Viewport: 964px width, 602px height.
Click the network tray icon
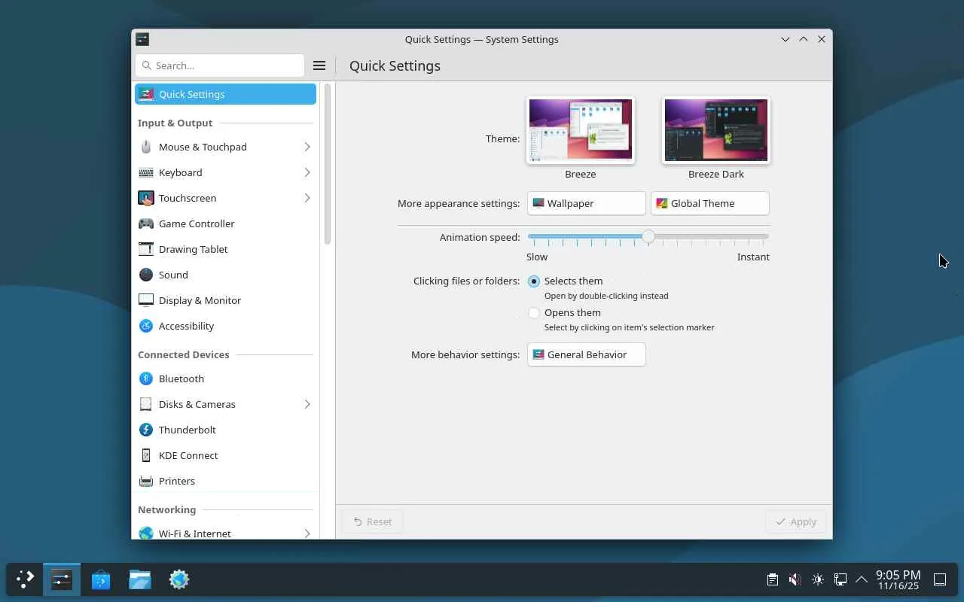click(840, 579)
